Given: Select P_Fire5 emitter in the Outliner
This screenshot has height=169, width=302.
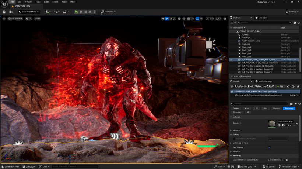Looking at the screenshot, I should pos(245,35).
